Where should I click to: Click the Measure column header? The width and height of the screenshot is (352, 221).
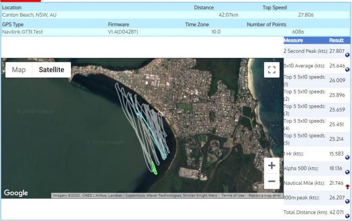293,40
